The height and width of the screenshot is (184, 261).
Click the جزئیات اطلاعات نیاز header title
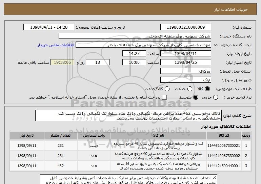point(231,9)
